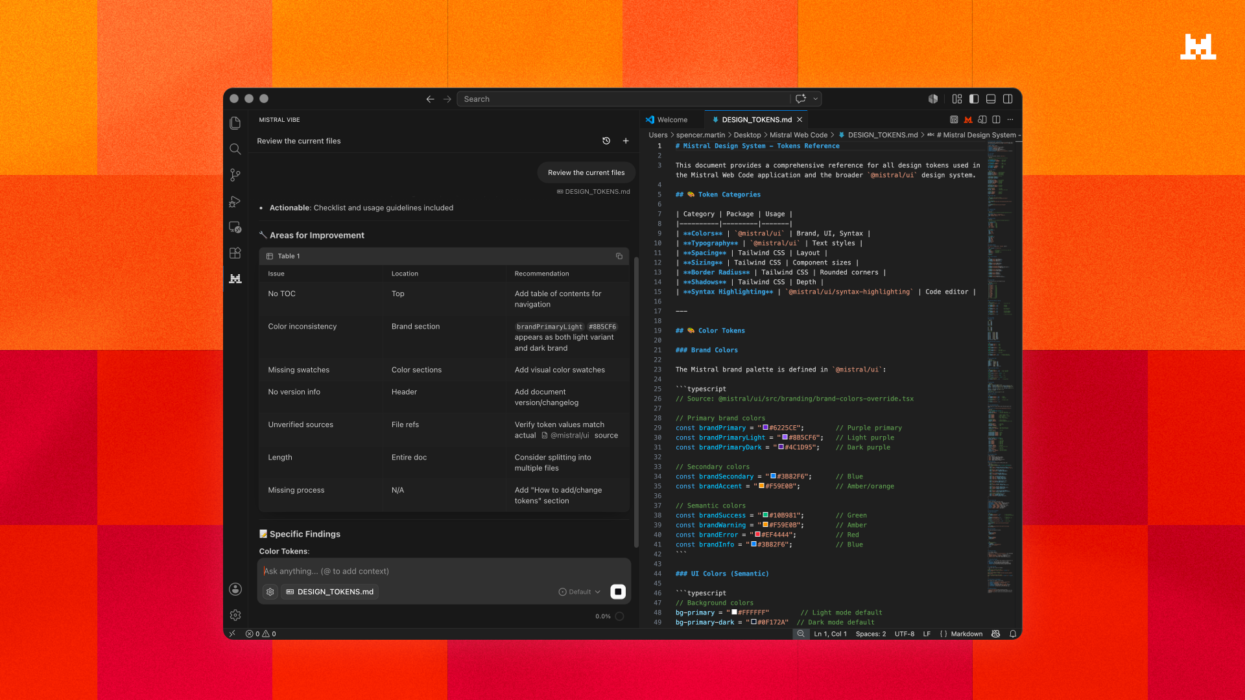
Task: Click the chat panel scrollbar
Action: 636,402
